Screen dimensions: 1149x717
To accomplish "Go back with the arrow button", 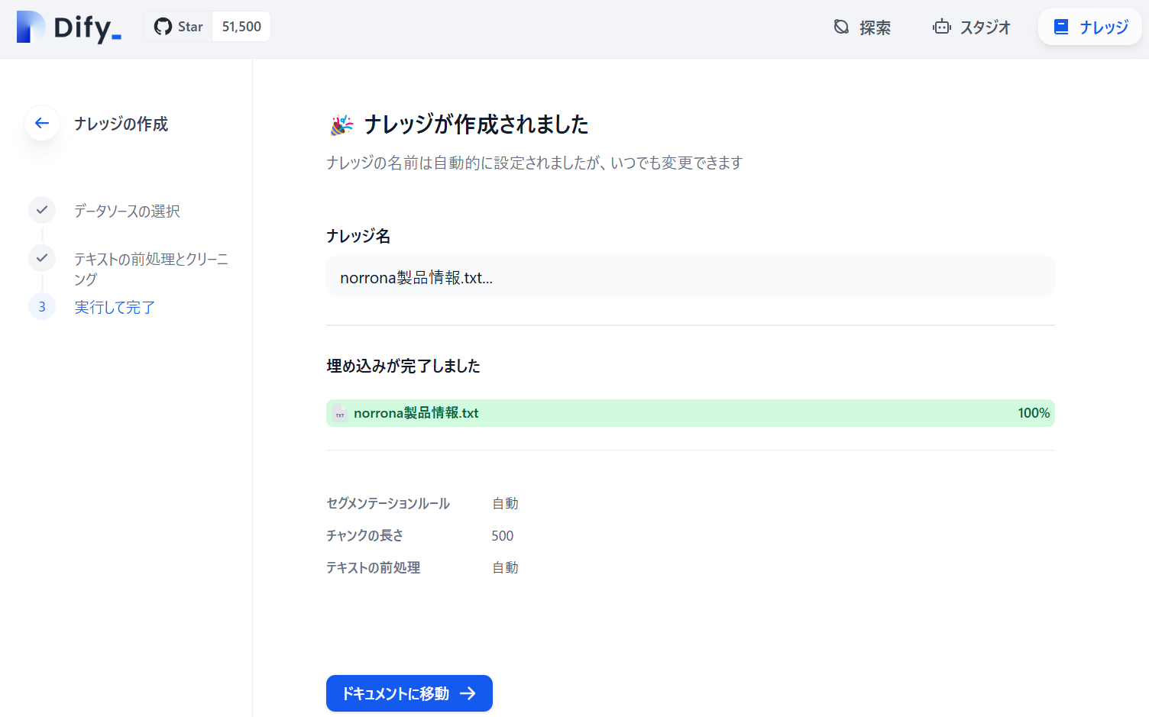I will [42, 123].
